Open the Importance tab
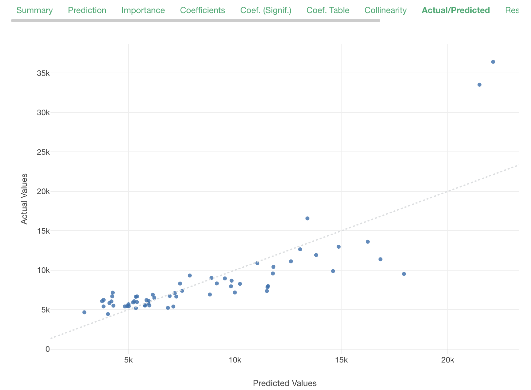 [x=143, y=10]
